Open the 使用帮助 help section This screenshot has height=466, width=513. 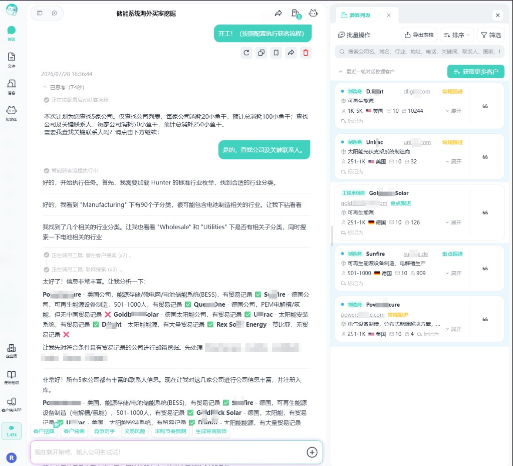[x=12, y=377]
